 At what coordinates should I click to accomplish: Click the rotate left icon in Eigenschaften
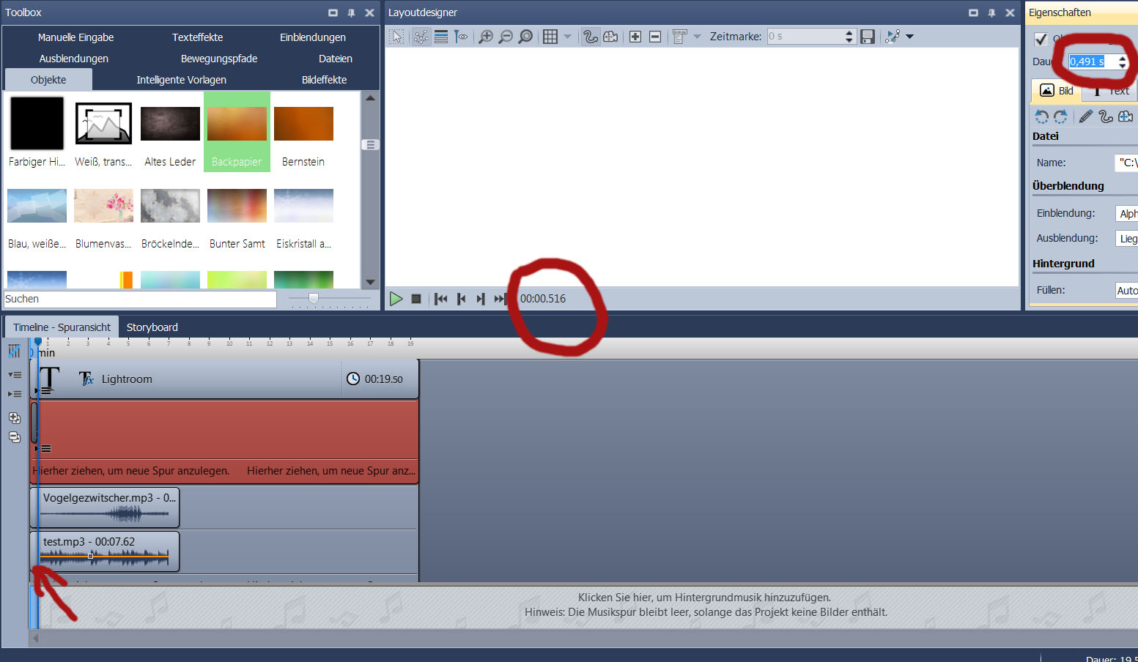[1041, 116]
